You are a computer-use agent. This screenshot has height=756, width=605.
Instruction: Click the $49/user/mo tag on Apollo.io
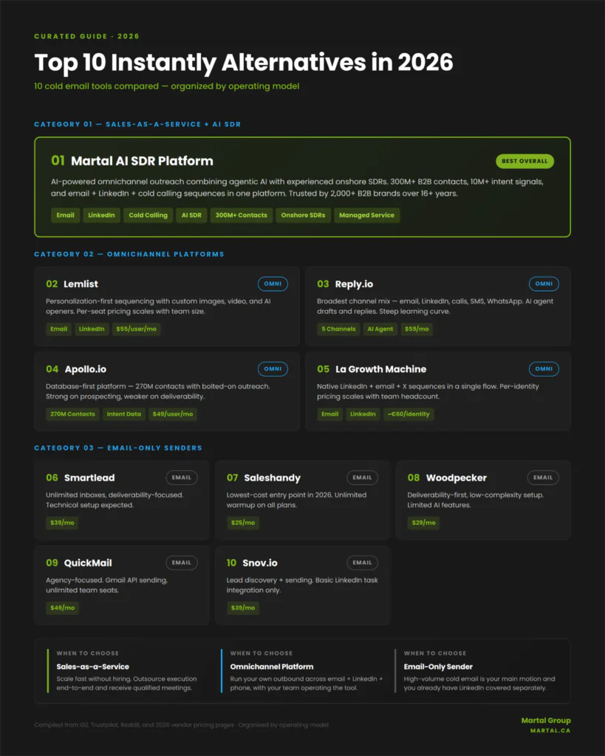[x=173, y=413]
